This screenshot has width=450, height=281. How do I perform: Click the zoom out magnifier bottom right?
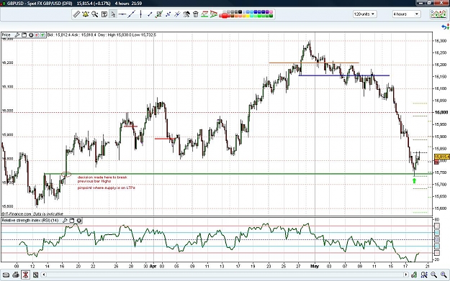pyautogui.click(x=433, y=275)
